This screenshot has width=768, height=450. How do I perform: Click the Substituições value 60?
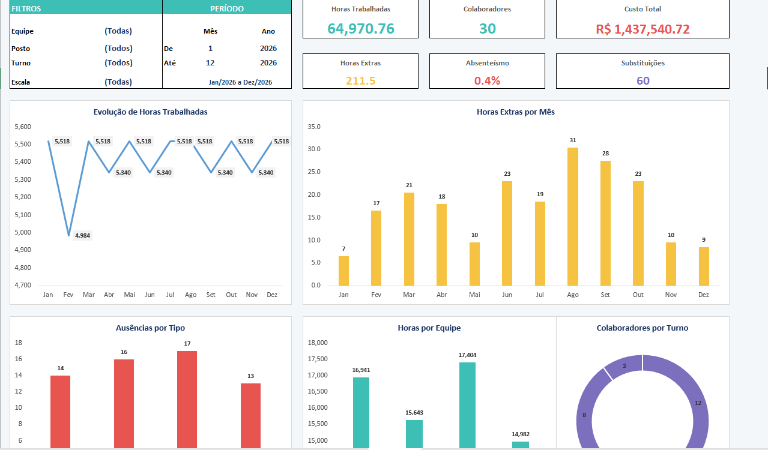coord(643,80)
